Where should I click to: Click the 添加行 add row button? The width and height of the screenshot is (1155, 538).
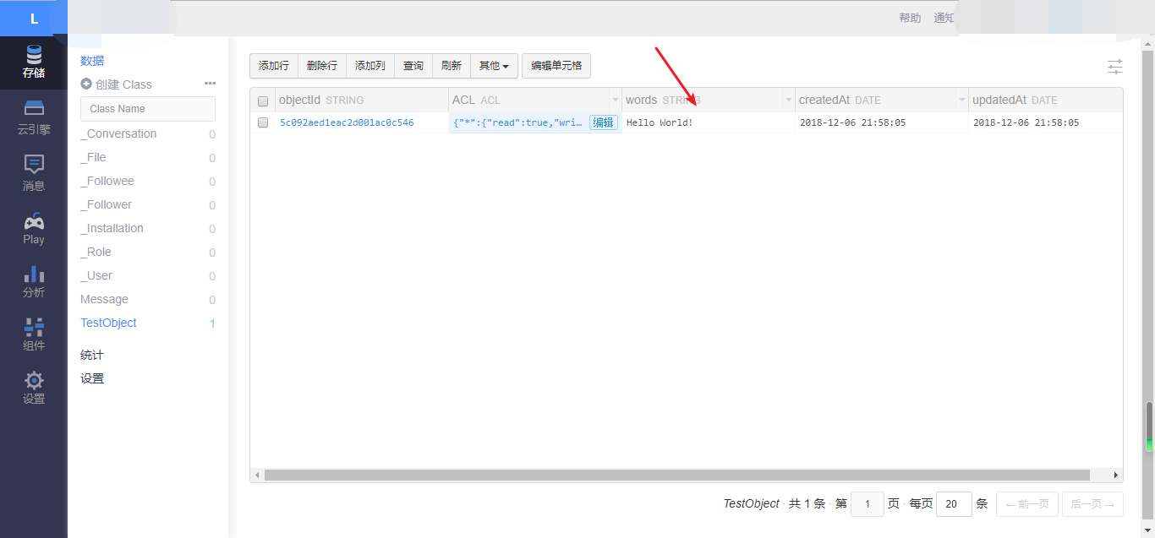tap(273, 65)
